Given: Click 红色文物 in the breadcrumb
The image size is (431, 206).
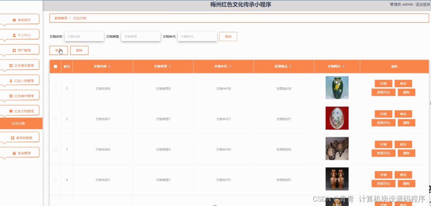Looking at the screenshot, I should point(80,18).
